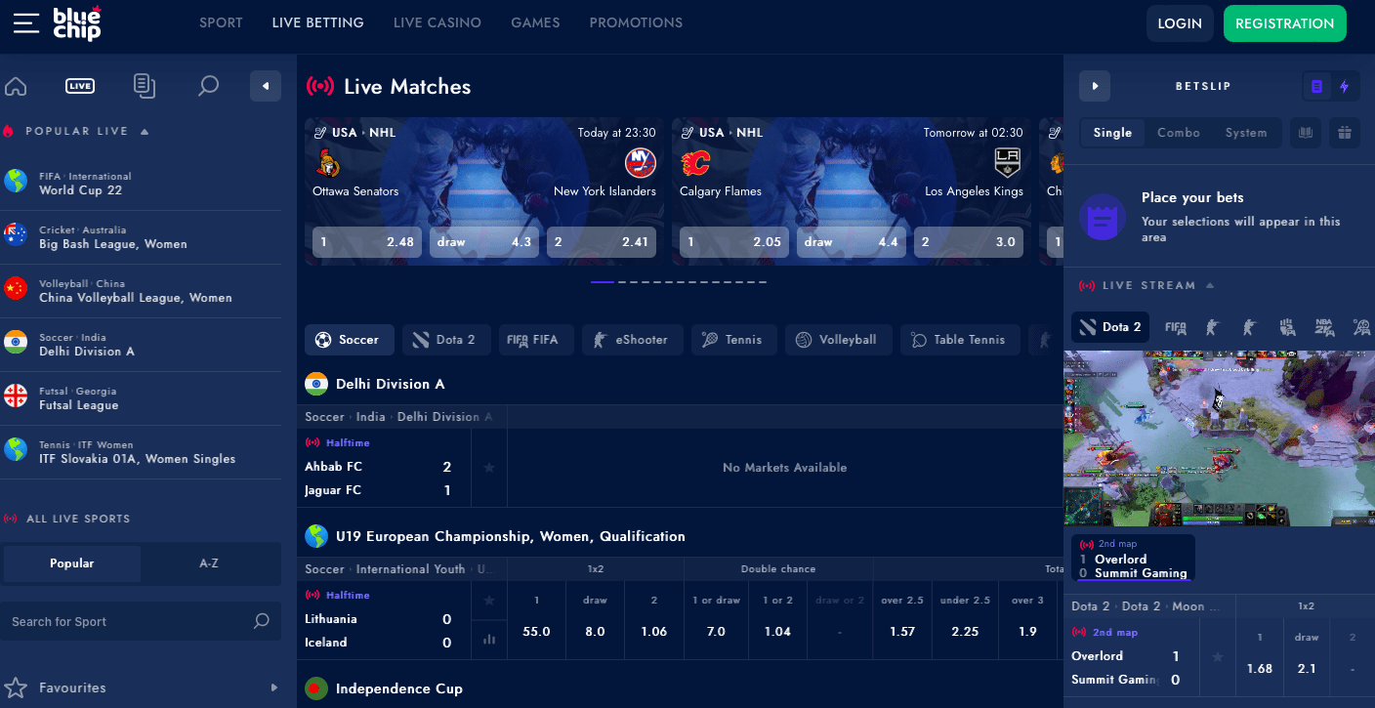The image size is (1375, 708).
Task: Collapse the left sidebar with arrow button
Action: 266,86
